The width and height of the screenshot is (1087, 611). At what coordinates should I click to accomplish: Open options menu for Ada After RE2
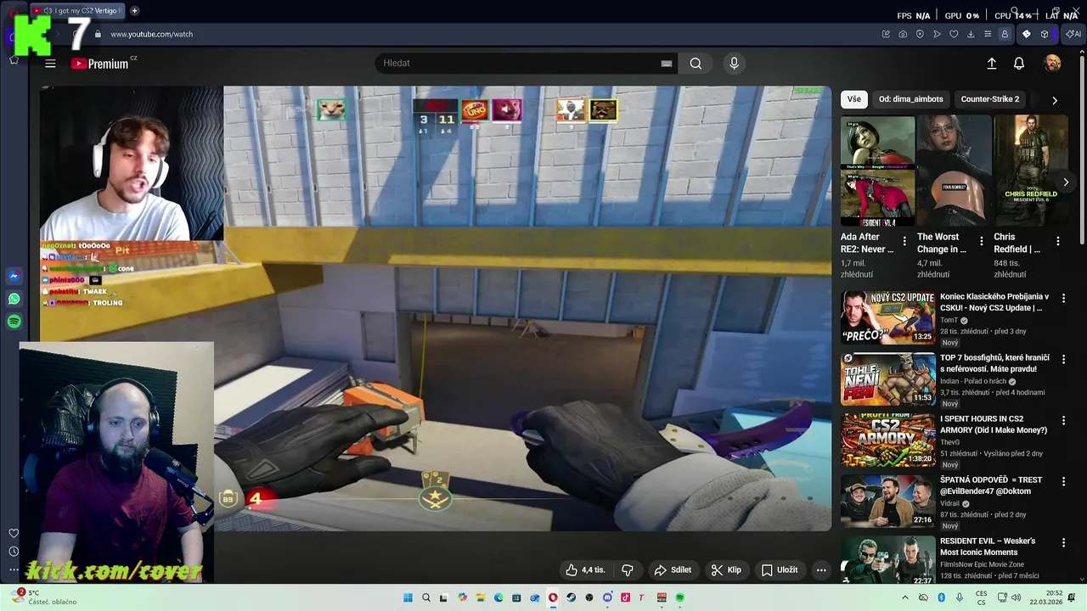click(904, 241)
